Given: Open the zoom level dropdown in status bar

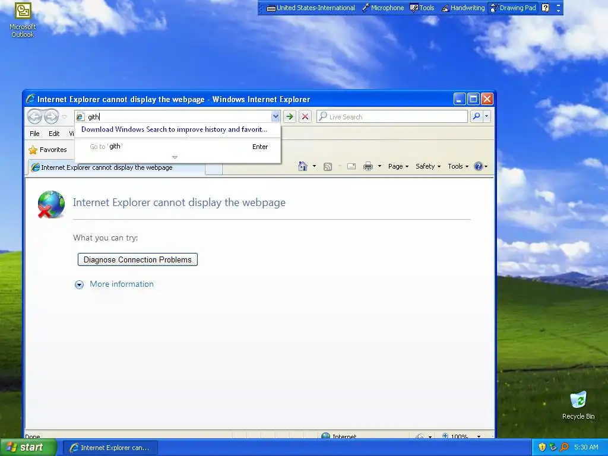Looking at the screenshot, I should coord(479,436).
